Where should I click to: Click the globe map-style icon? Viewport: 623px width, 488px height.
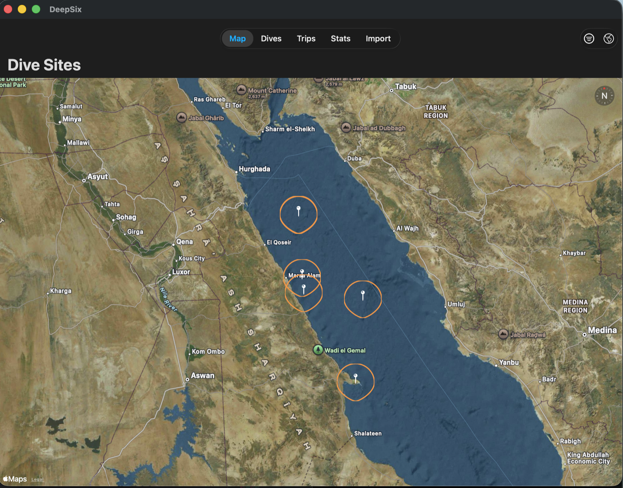coord(609,38)
